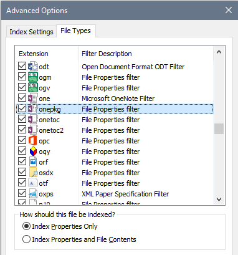Click the ogm media file icon
Screen dimensions: 238x255
click(33, 77)
